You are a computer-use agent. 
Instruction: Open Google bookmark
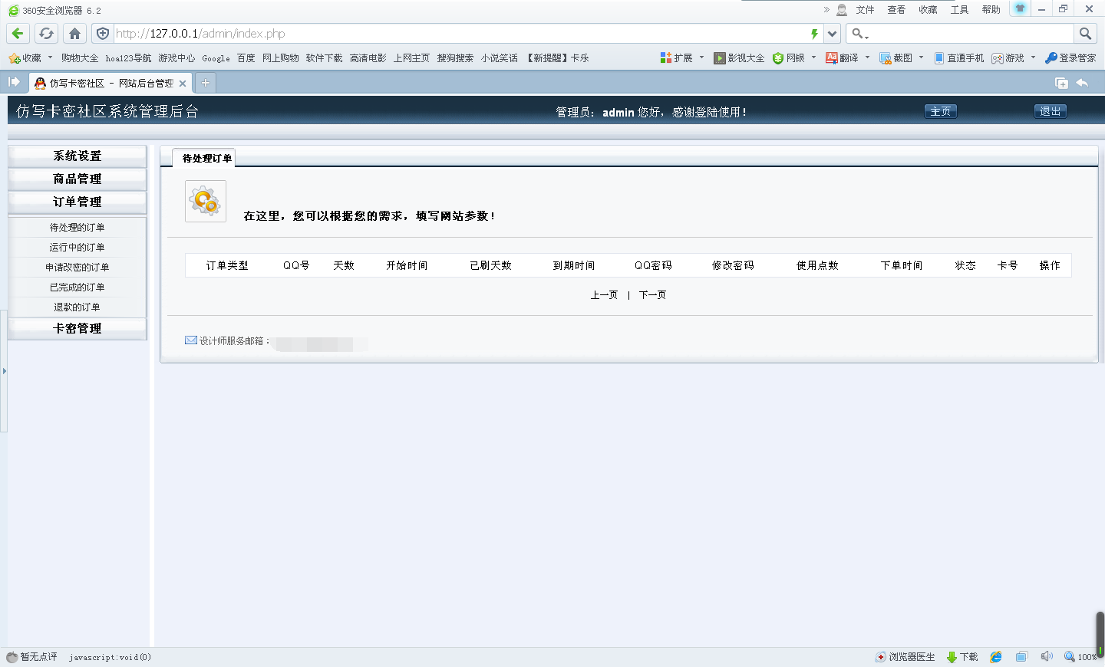click(x=216, y=58)
